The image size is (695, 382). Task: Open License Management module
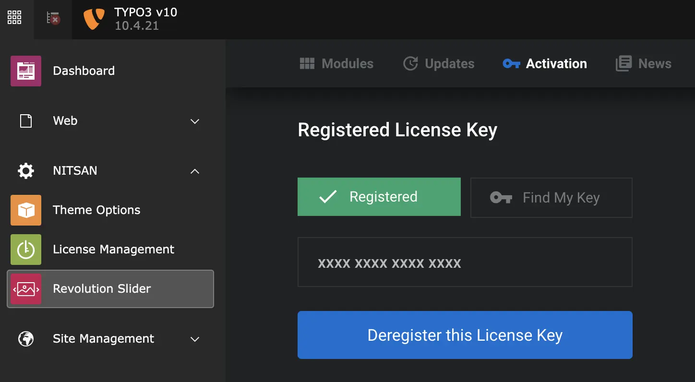(x=110, y=250)
